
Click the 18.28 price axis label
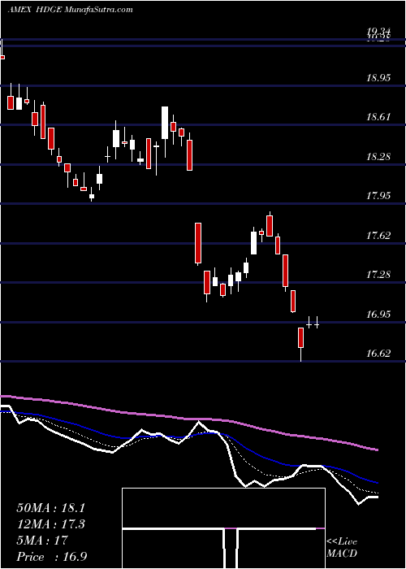(x=378, y=157)
